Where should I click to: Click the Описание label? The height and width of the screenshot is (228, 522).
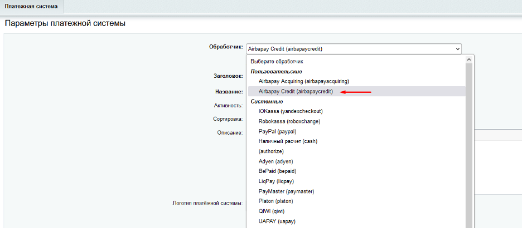(230, 133)
